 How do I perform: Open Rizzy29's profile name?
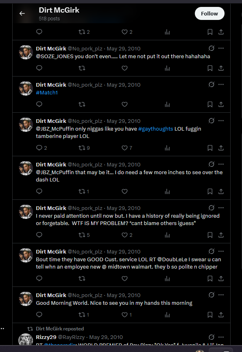click(46, 337)
